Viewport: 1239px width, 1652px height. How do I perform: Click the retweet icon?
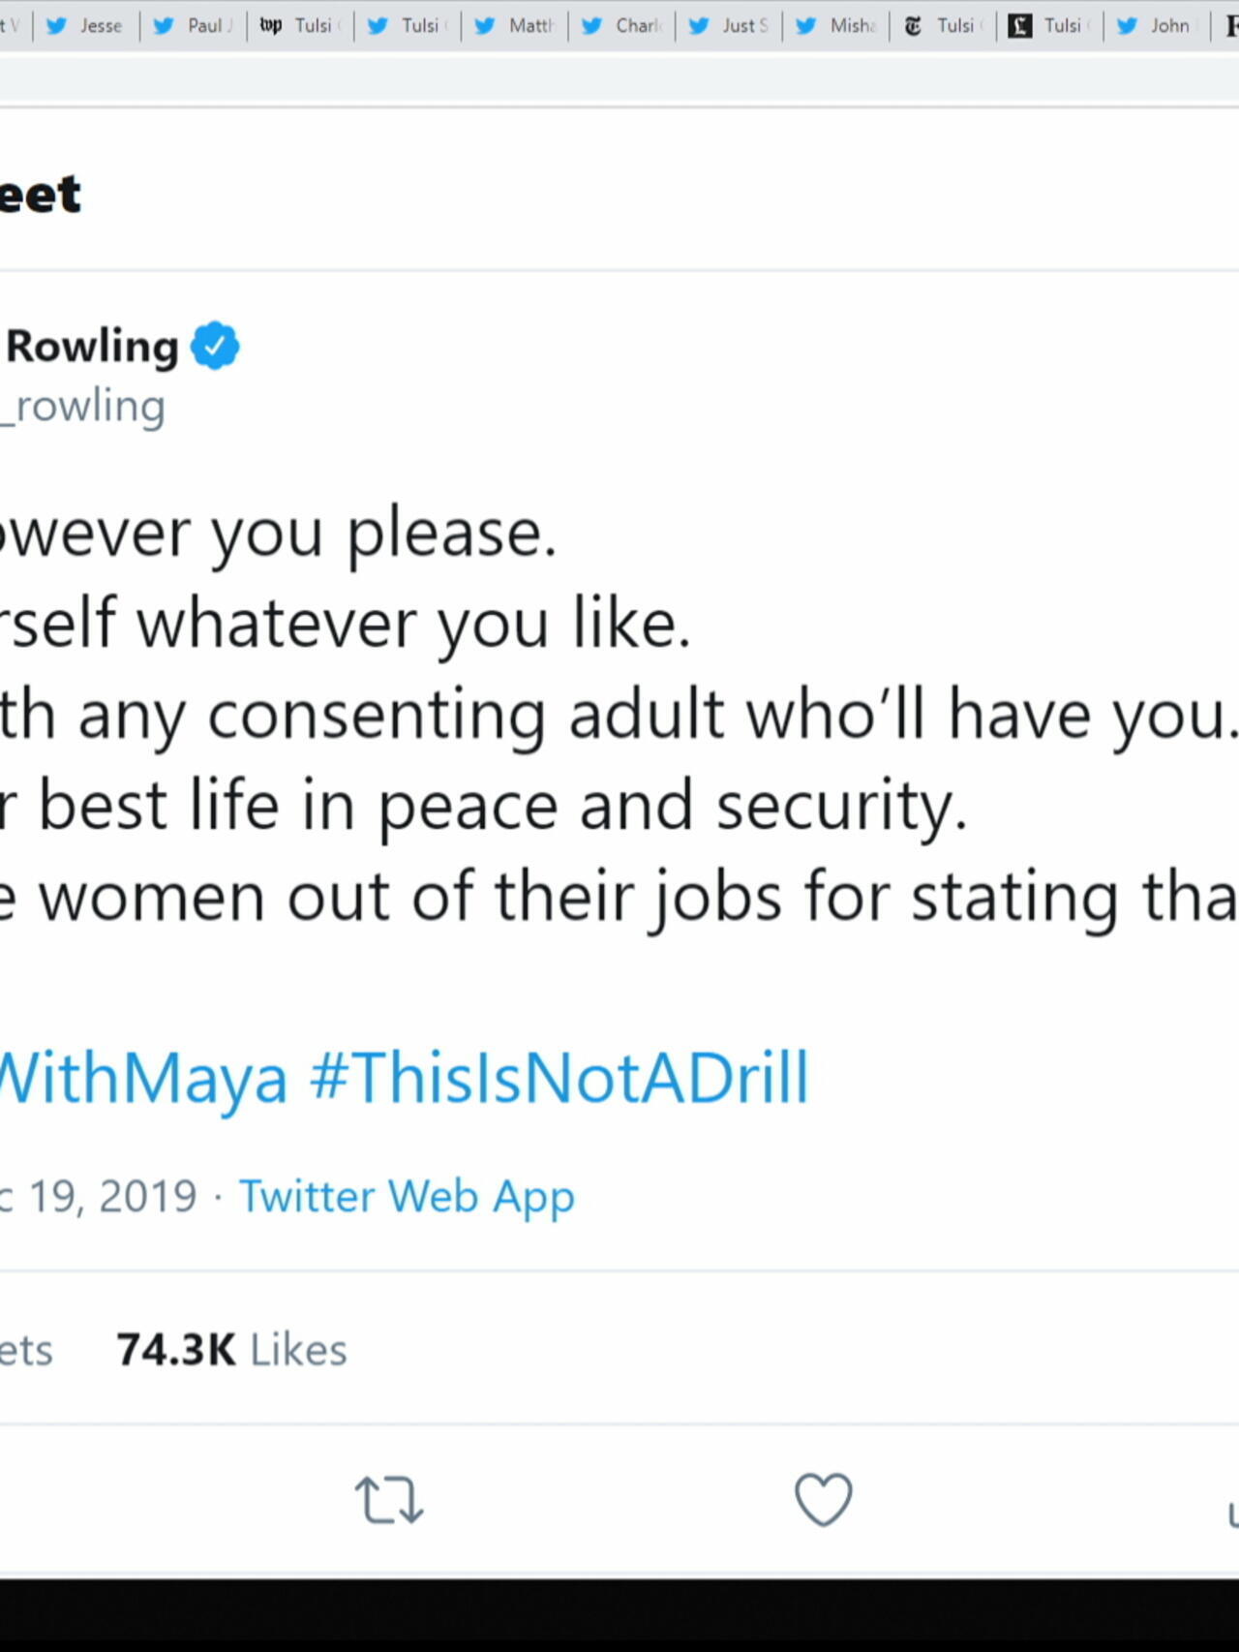click(388, 1500)
